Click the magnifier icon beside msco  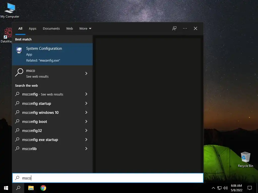pos(19,72)
